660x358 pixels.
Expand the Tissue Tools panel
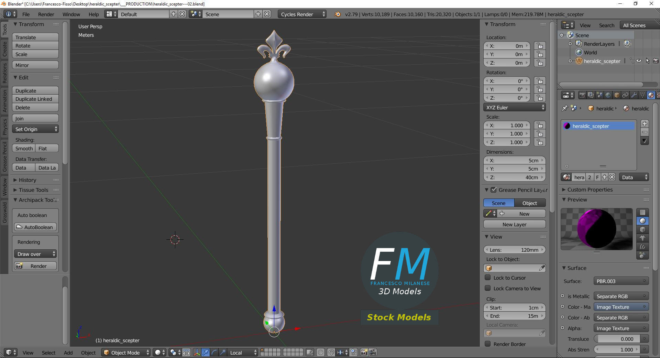(x=33, y=190)
